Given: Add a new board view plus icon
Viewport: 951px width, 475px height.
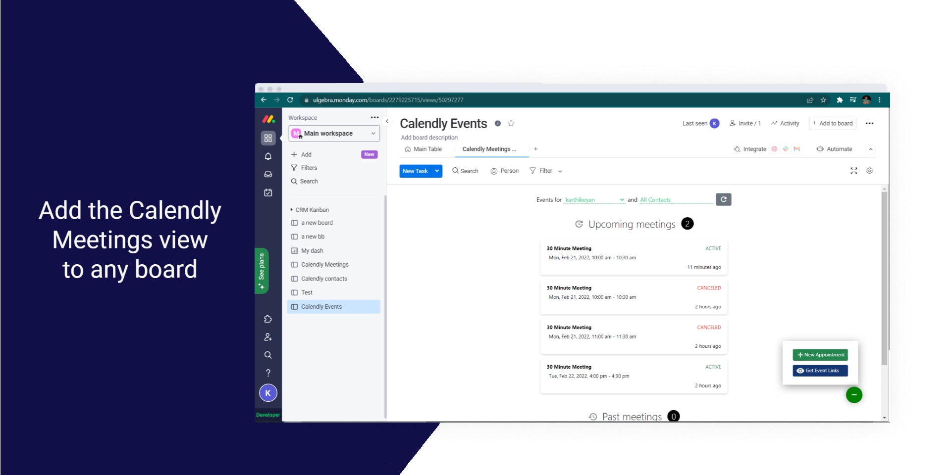Looking at the screenshot, I should click(x=535, y=149).
